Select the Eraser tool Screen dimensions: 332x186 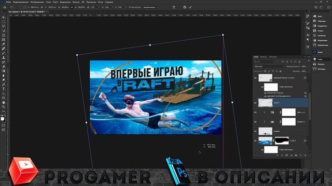[4, 67]
